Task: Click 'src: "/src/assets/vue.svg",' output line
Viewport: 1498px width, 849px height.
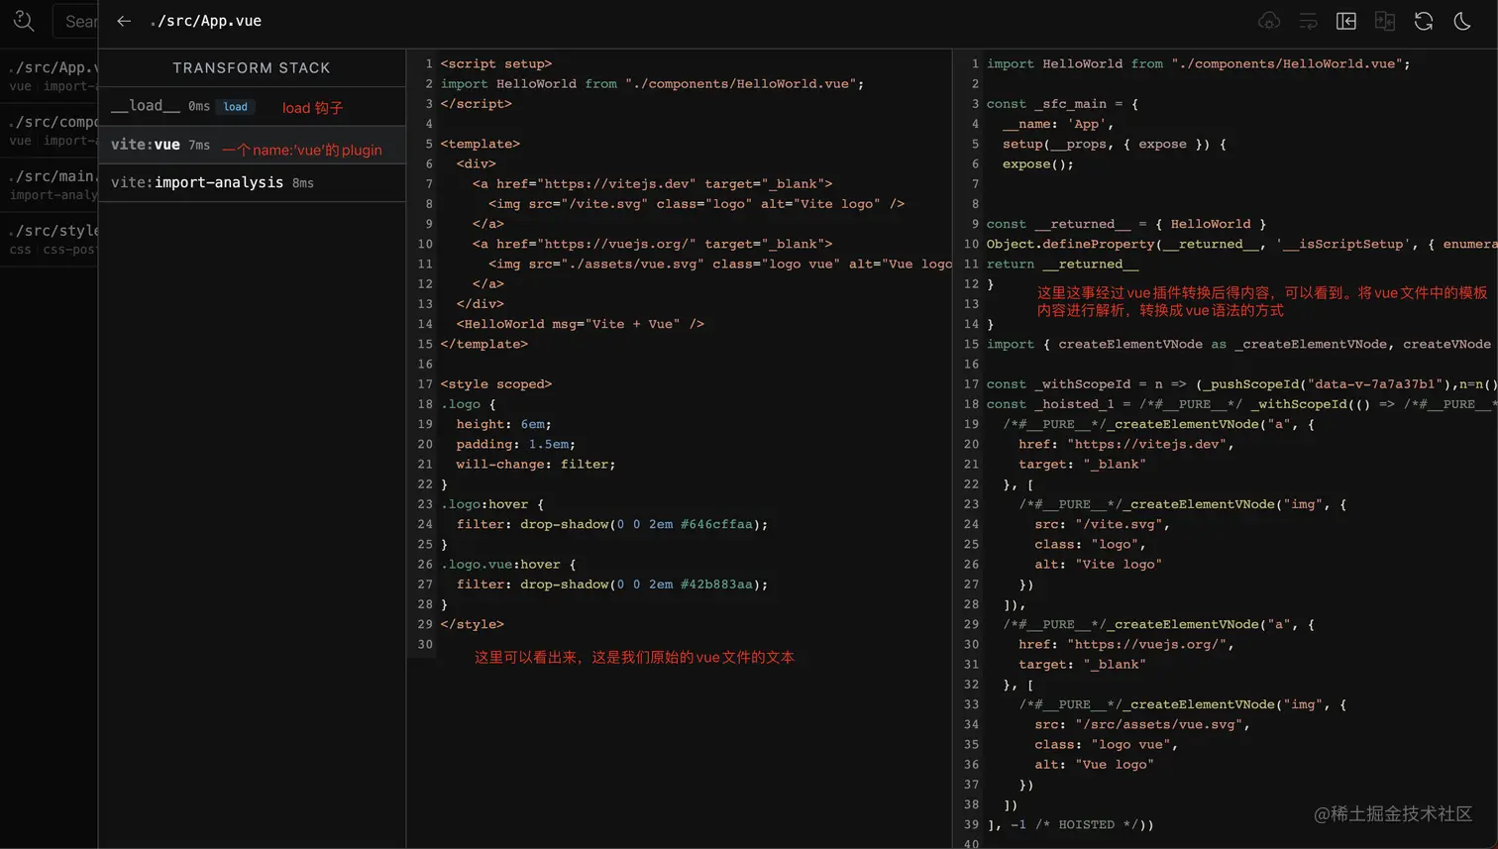Action: click(1142, 725)
